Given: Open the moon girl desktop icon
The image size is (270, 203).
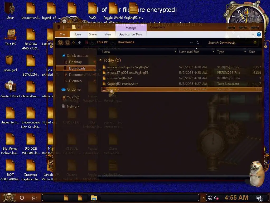Looking at the screenshot, I should pyautogui.click(x=10, y=64).
